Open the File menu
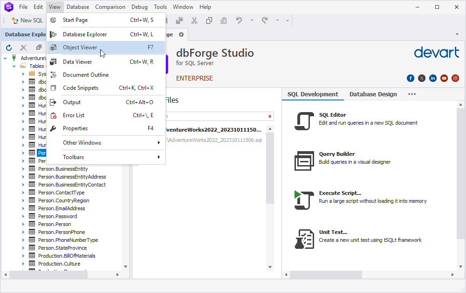This screenshot has height=293, width=466. pyautogui.click(x=23, y=7)
